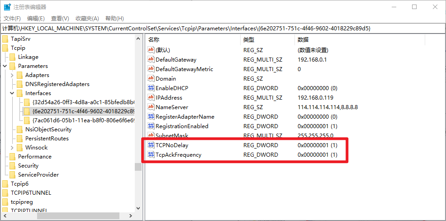Click the TCPNoDelay DWORD icon

point(151,145)
